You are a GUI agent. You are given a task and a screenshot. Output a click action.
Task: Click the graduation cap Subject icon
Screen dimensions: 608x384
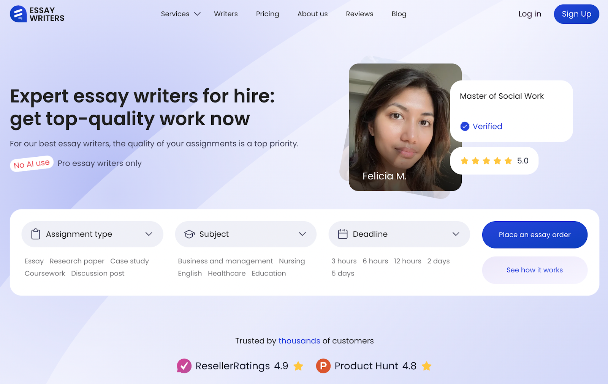pos(189,234)
